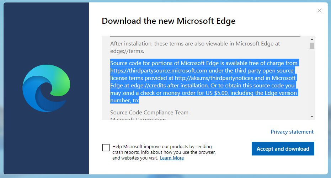Click the 'Download the new Microsoft Edge' heading

point(169,21)
